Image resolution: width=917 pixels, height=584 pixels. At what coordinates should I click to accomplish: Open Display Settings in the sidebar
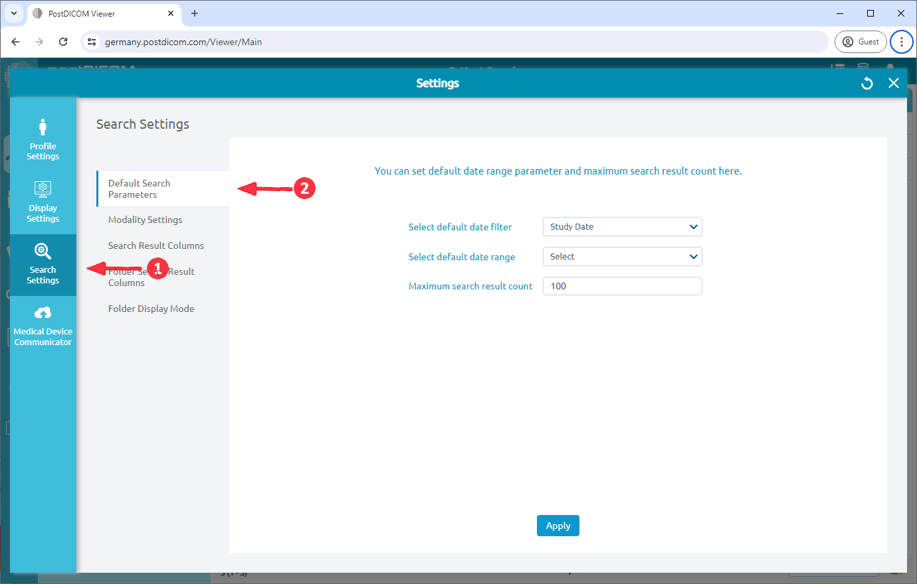point(43,199)
